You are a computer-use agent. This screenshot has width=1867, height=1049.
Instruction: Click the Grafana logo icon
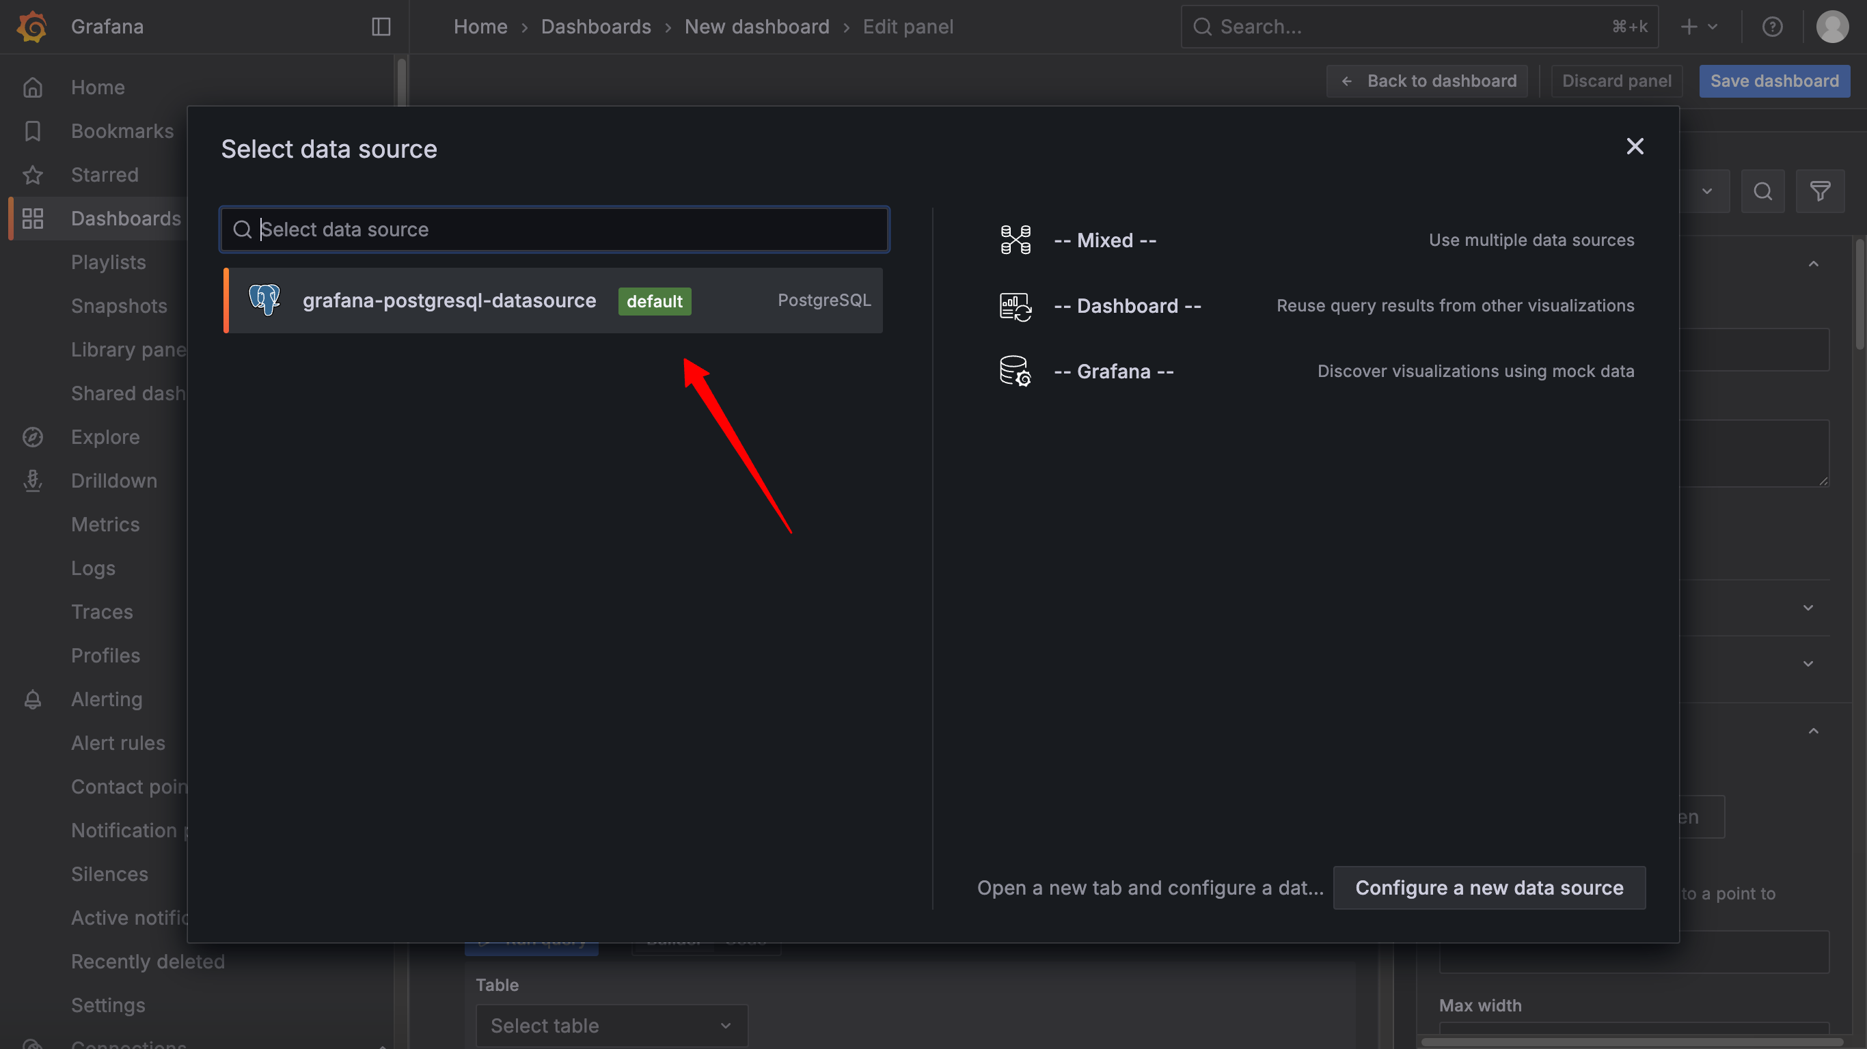point(32,27)
